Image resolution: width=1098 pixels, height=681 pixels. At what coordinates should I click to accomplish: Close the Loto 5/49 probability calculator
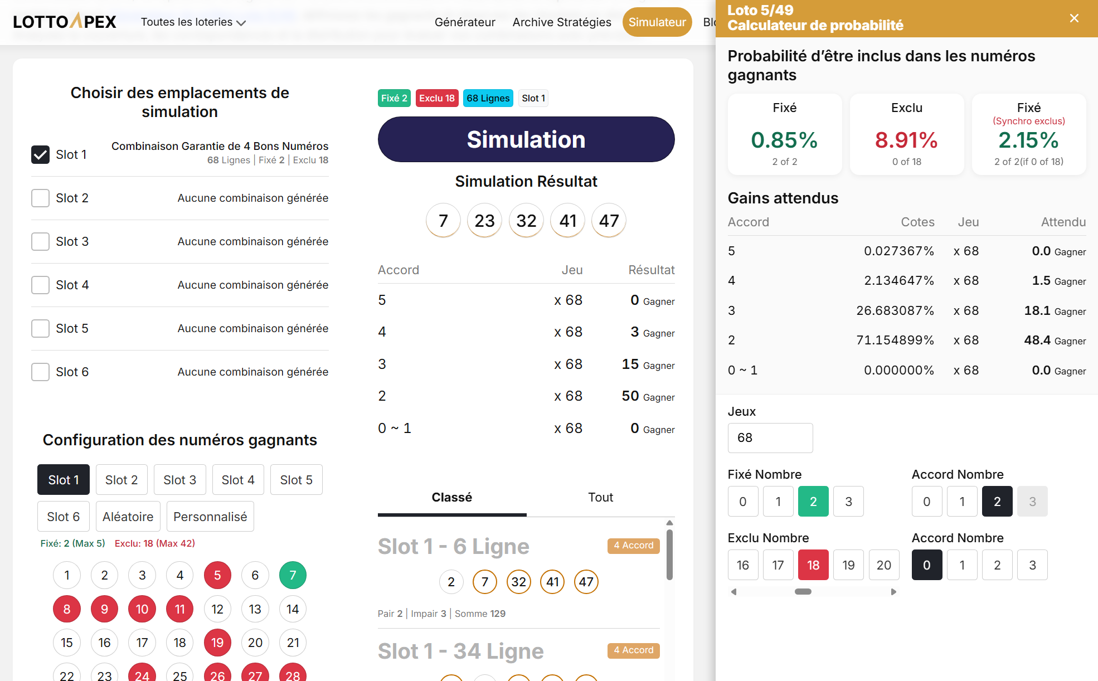pos(1074,18)
